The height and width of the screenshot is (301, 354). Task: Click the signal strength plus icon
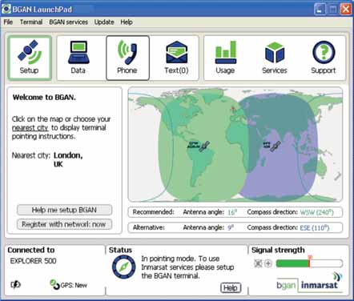pyautogui.click(x=268, y=263)
